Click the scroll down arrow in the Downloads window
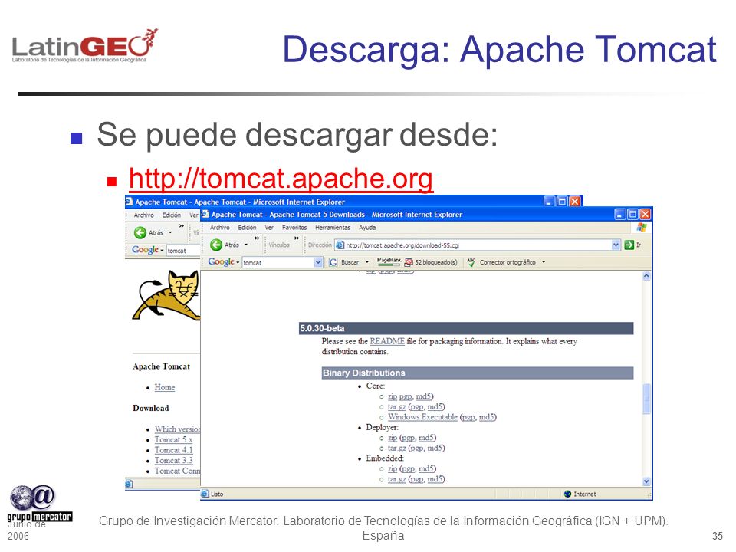 point(646,481)
